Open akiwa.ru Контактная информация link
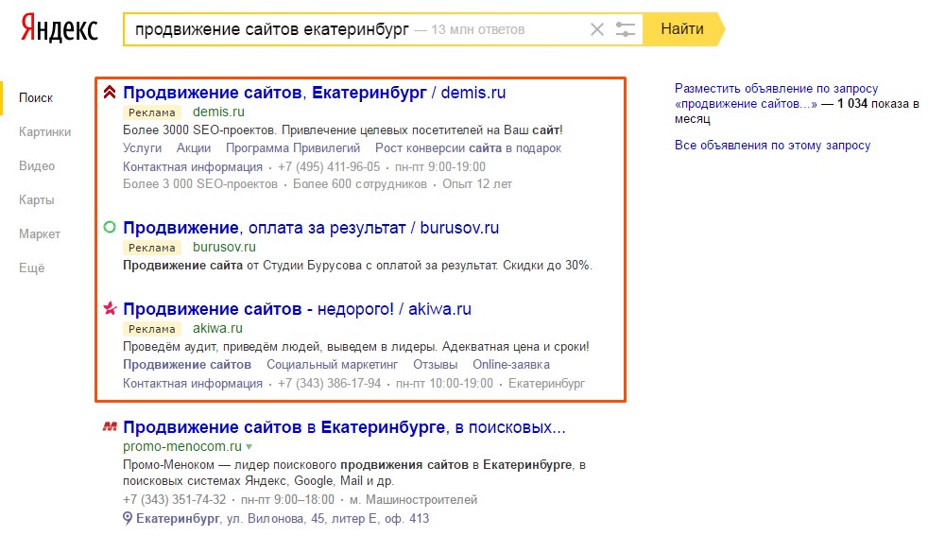Viewport: 928px width, 536px height. 193,383
